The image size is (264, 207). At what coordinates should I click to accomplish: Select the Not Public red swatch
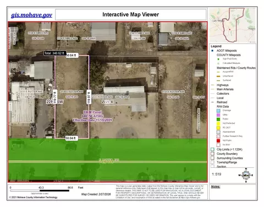click(x=218, y=140)
